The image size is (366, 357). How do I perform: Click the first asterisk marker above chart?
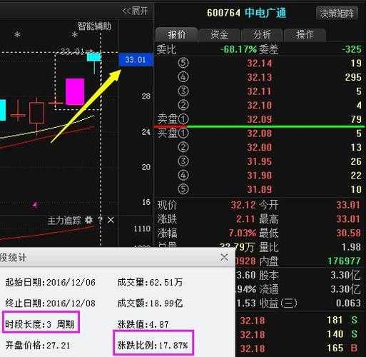click(x=17, y=35)
